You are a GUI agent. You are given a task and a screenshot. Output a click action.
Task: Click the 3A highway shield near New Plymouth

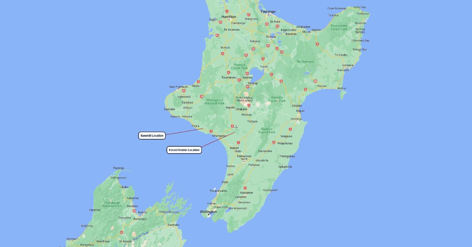(x=183, y=91)
